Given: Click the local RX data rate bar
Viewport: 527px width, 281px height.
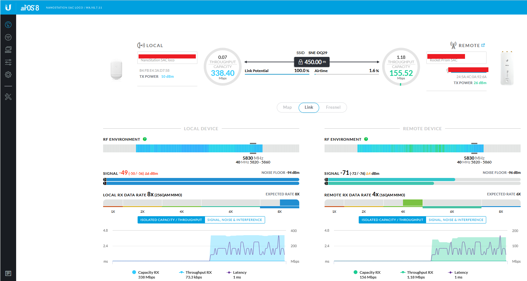Looking at the screenshot, I should click(x=201, y=204).
